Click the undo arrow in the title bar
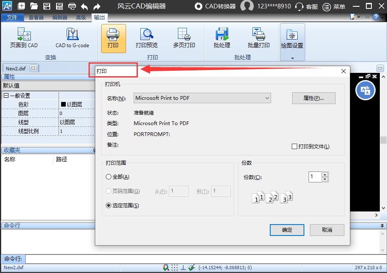Viewport: 387px width, 273px height. [x=84, y=6]
